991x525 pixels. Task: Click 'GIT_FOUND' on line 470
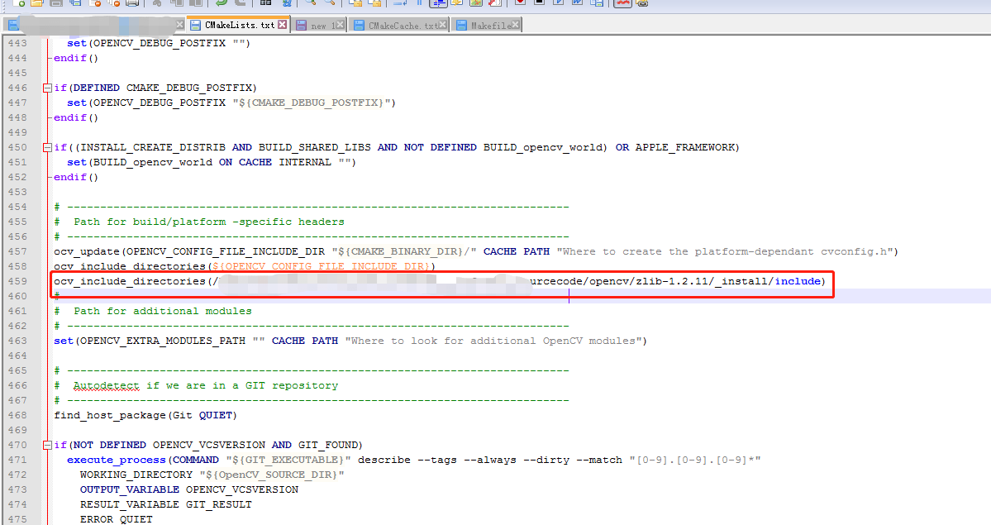[x=328, y=446]
